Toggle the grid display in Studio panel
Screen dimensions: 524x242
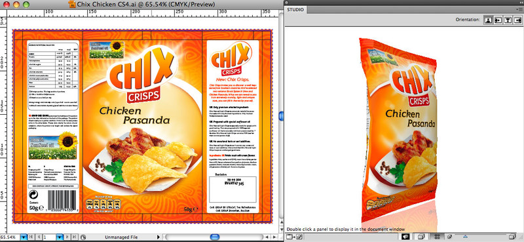tap(437, 237)
